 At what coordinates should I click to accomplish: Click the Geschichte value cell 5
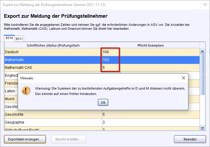pos(151,115)
